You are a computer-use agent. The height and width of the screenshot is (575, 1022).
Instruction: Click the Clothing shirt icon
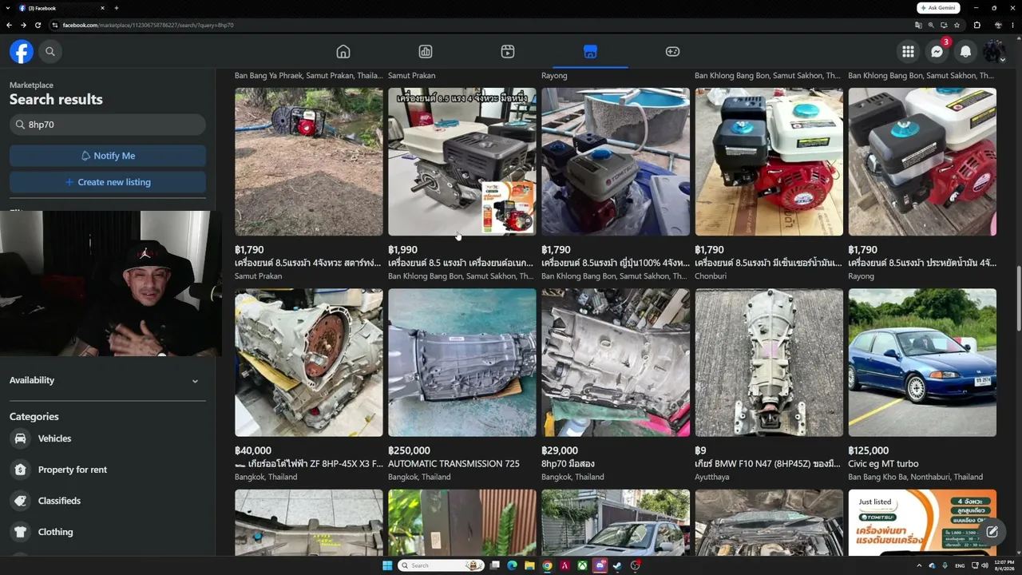pos(20,532)
